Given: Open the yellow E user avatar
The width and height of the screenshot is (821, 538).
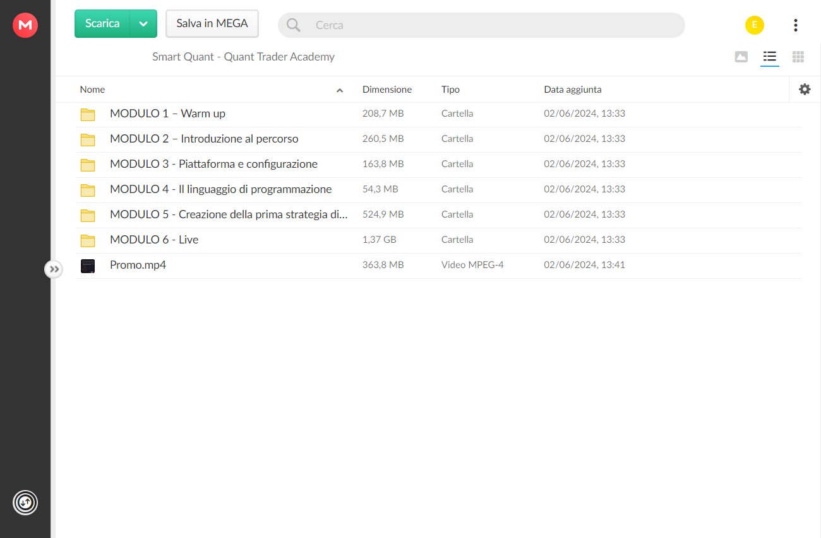Looking at the screenshot, I should 755,25.
